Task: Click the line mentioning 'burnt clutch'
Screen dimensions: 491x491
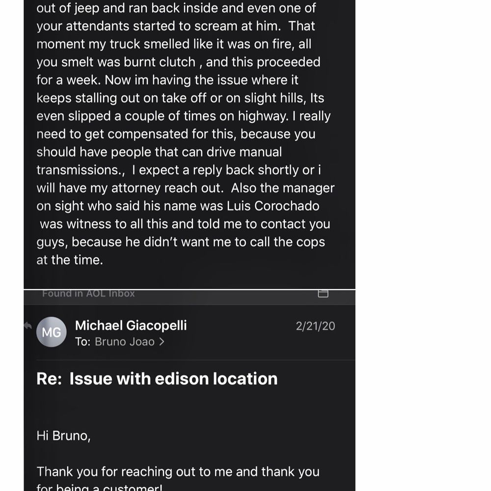Action: (x=178, y=62)
